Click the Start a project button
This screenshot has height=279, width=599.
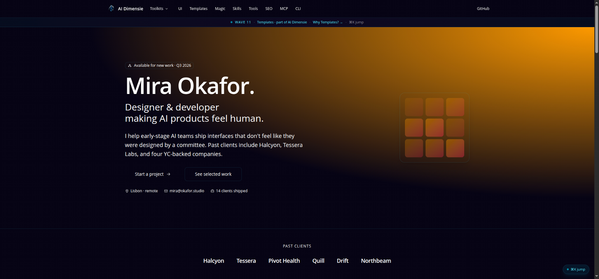152,174
